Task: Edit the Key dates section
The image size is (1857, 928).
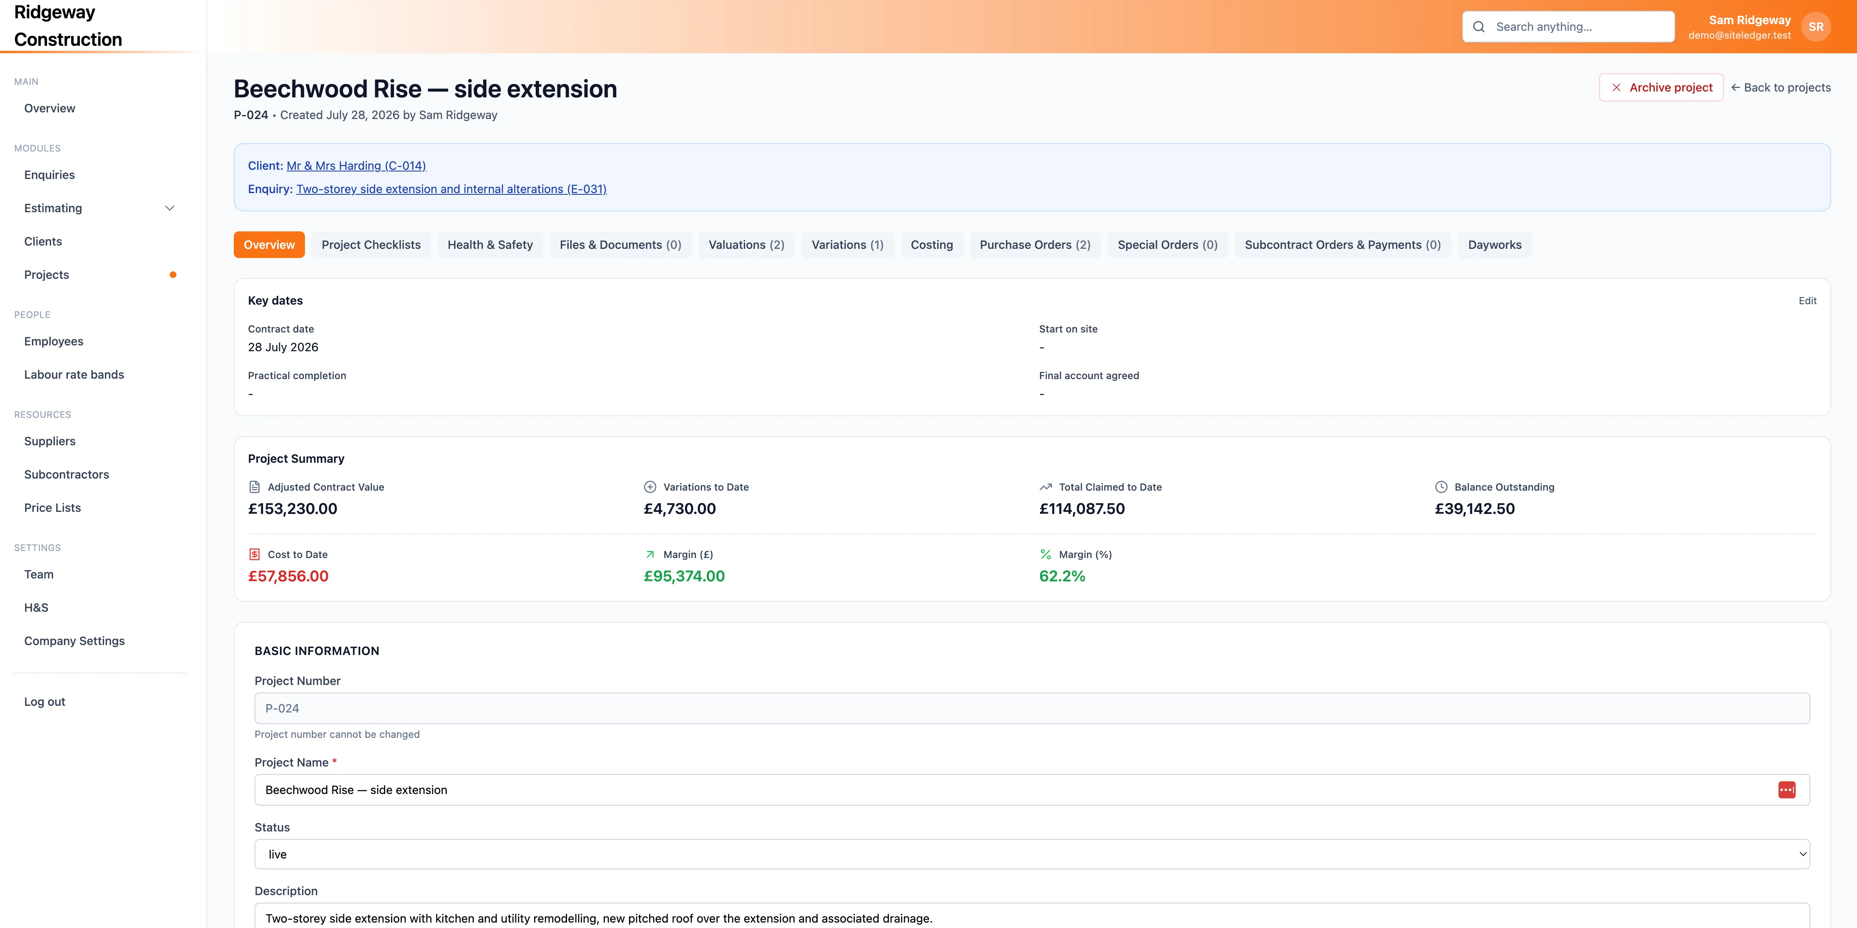Action: (1807, 301)
